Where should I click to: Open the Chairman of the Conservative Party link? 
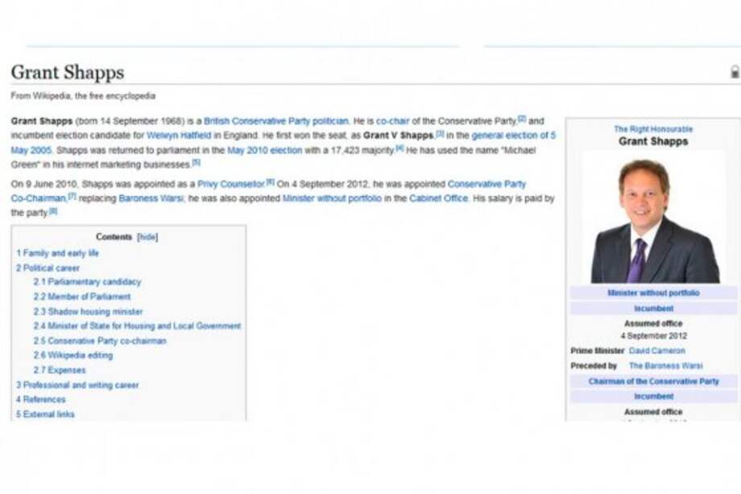pos(654,381)
